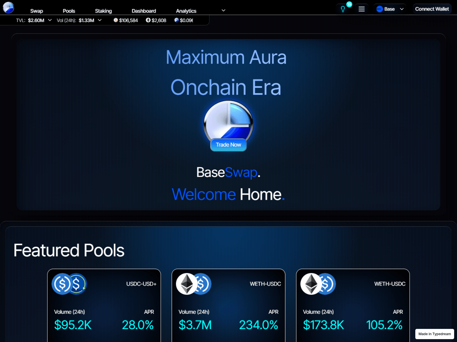Click the $2,608 price text

tap(159, 20)
